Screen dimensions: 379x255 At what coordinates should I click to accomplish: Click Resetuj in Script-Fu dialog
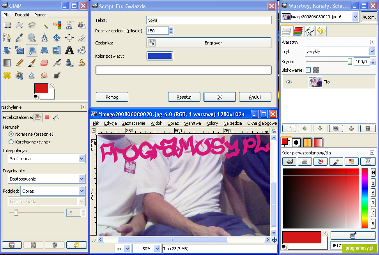[x=184, y=97]
